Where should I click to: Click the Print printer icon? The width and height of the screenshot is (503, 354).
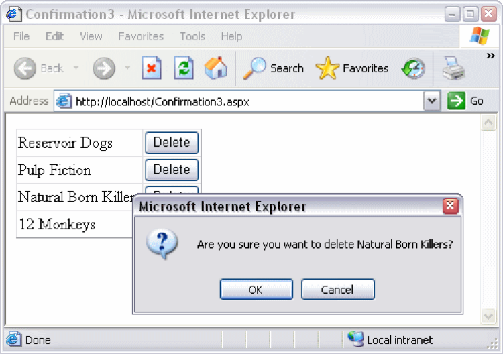pyautogui.click(x=453, y=68)
